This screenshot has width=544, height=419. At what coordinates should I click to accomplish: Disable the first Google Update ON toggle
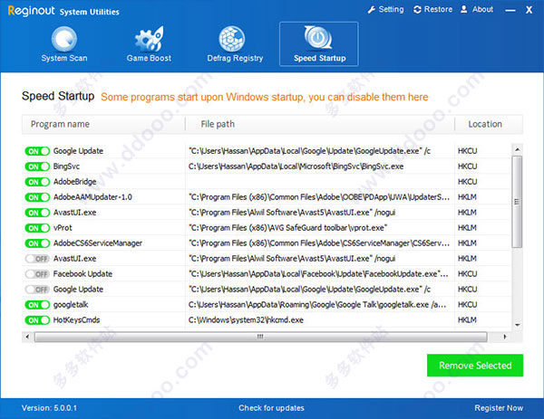pyautogui.click(x=37, y=151)
